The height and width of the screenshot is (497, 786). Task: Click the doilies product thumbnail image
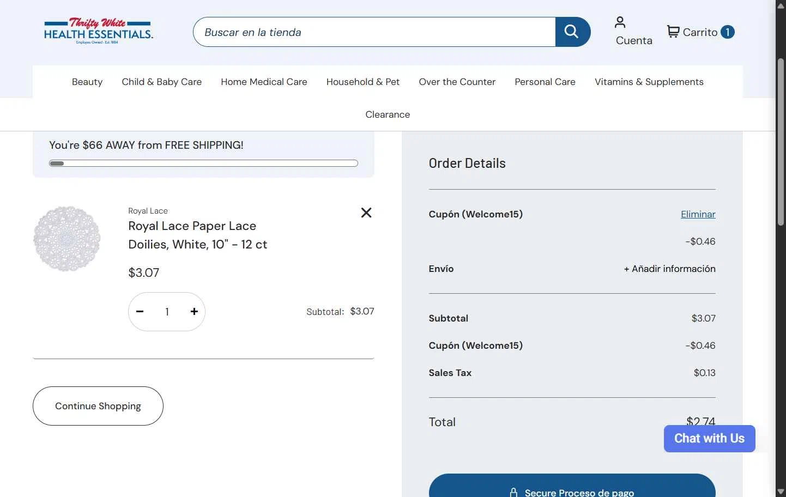pyautogui.click(x=67, y=239)
